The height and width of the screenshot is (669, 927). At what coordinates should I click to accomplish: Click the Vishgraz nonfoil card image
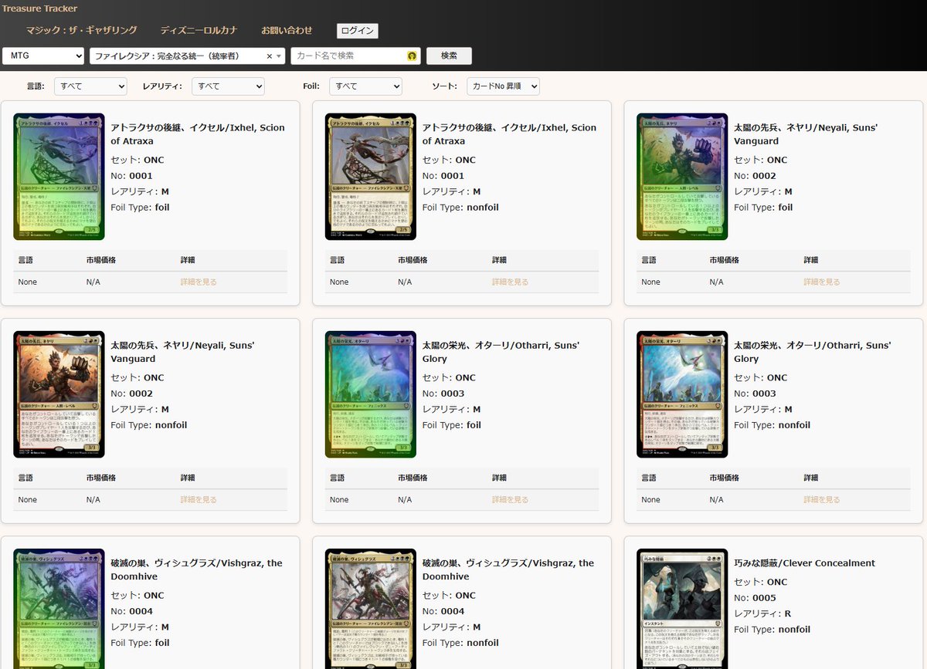[371, 609]
